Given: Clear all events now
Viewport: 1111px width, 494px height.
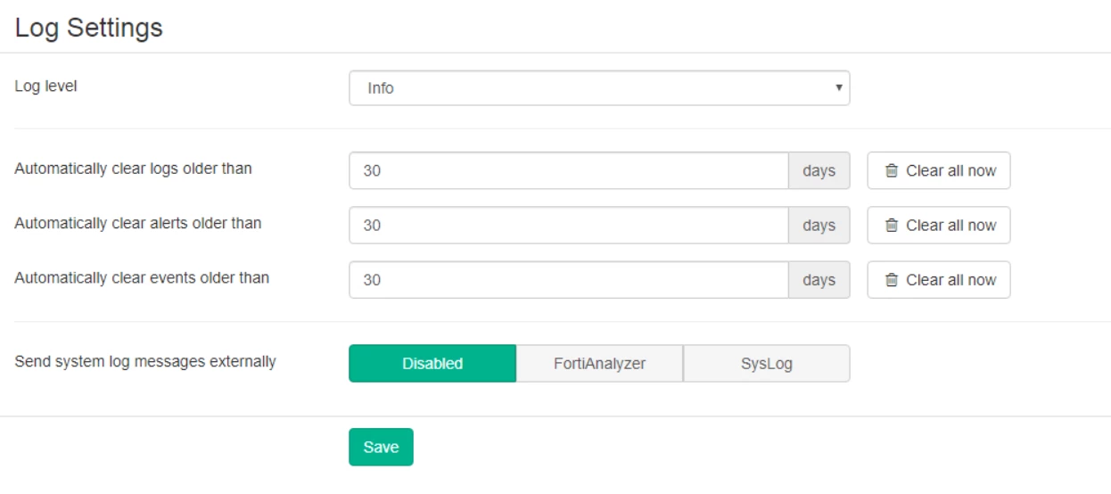Looking at the screenshot, I should click(939, 280).
